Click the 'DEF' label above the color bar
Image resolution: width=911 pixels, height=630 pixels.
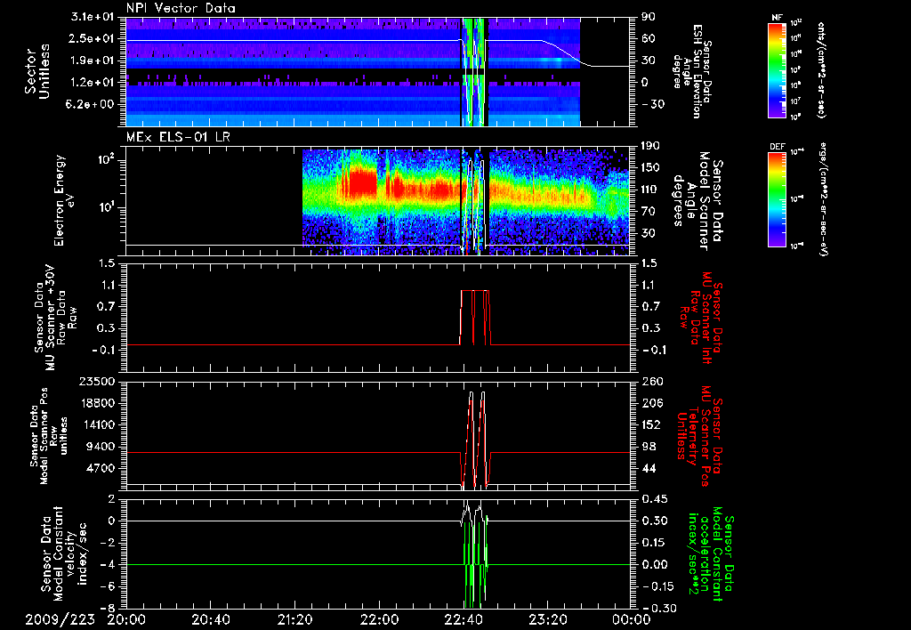click(x=777, y=147)
